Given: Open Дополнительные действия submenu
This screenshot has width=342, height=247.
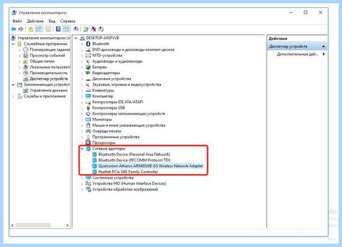Looking at the screenshot, I should coord(300,54).
